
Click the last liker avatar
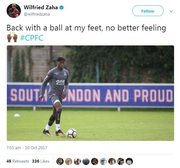129,161
